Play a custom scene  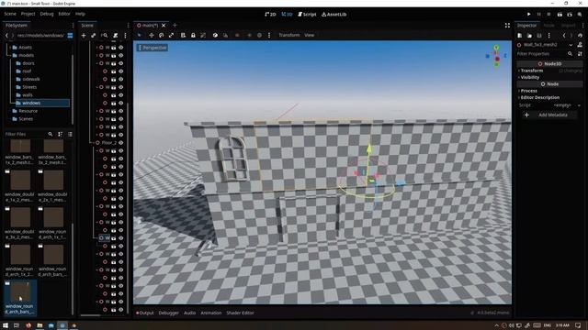pyautogui.click(x=570, y=15)
